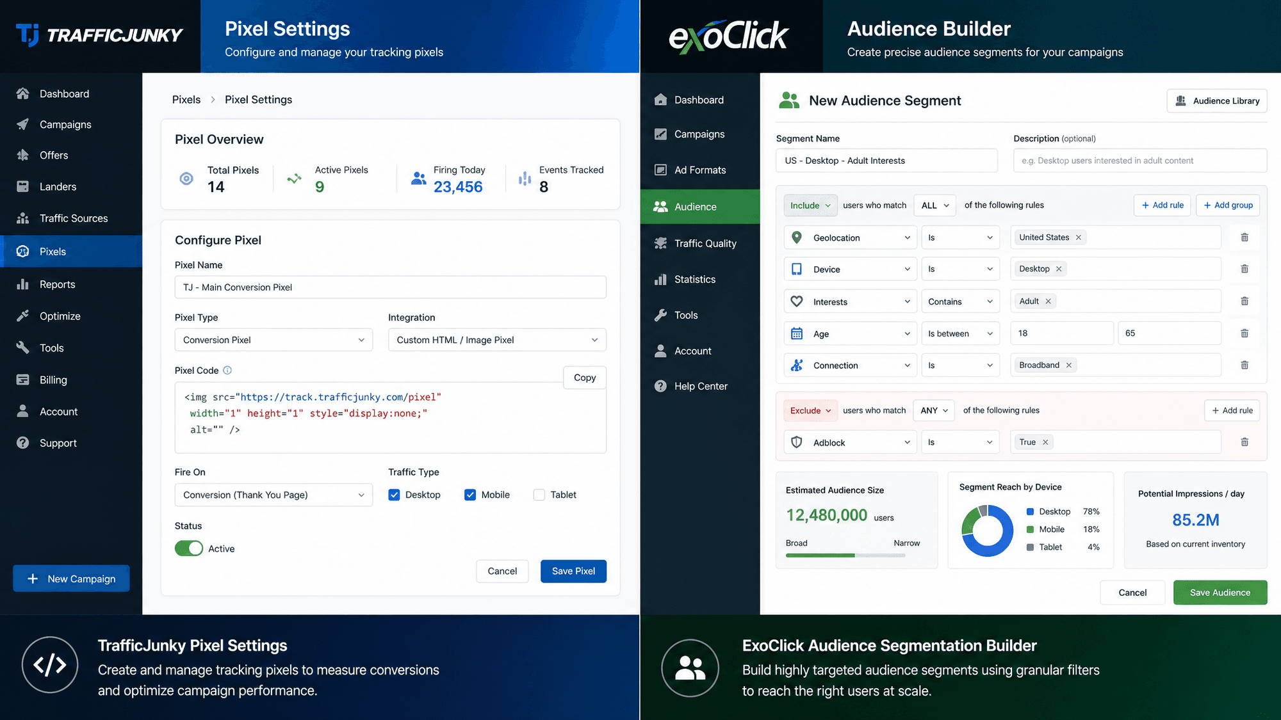Viewport: 1281px width, 720px height.
Task: Click the Desktop blue legend swatch
Action: [x=1030, y=511]
